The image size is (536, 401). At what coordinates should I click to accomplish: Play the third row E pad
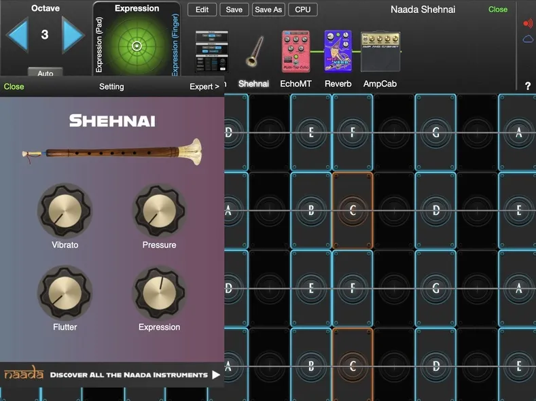310,288
